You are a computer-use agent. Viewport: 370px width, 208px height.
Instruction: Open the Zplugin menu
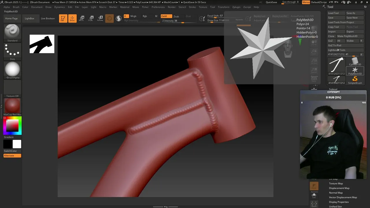pyautogui.click(x=236, y=7)
